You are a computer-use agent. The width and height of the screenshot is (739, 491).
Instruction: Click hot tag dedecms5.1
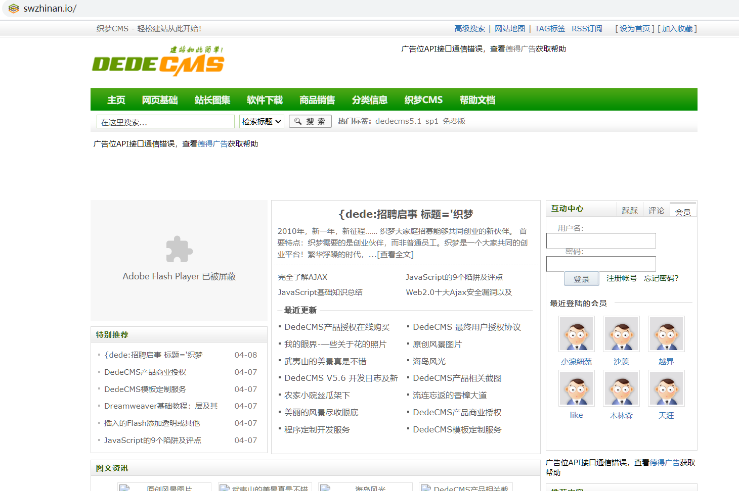398,121
